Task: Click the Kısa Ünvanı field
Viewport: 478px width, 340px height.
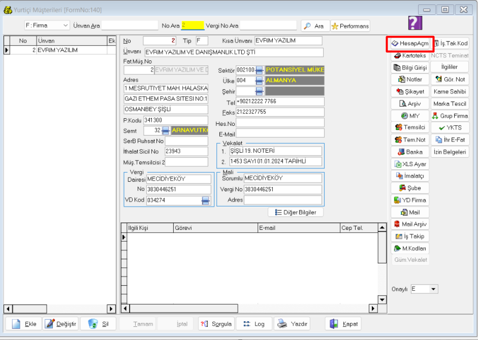Action: pyautogui.click(x=289, y=41)
